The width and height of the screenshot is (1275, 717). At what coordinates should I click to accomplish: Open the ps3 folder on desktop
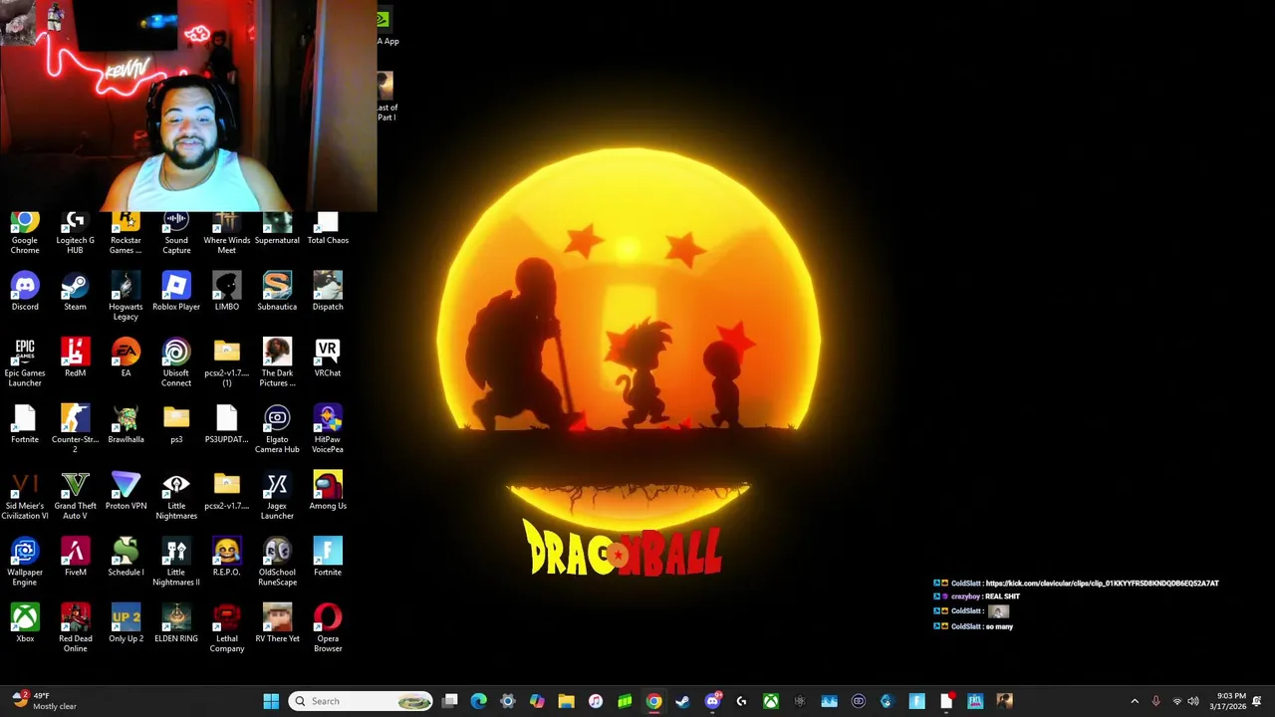coord(176,424)
